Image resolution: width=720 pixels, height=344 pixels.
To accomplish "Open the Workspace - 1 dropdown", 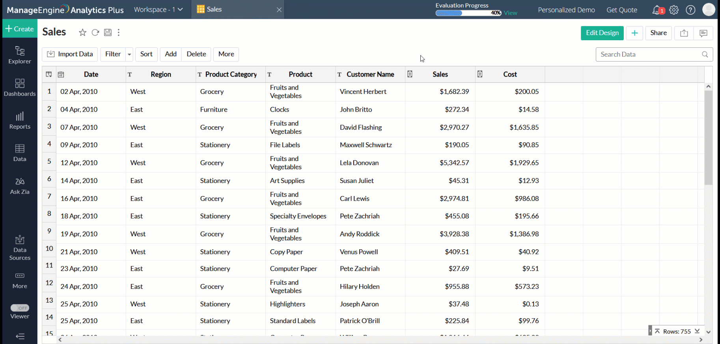I will coord(158,9).
